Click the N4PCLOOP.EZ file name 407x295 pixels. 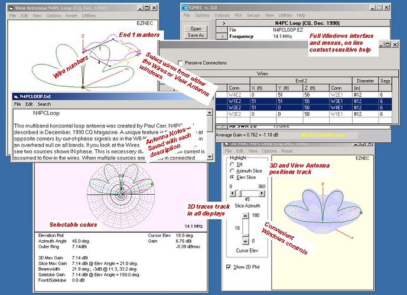(288, 30)
